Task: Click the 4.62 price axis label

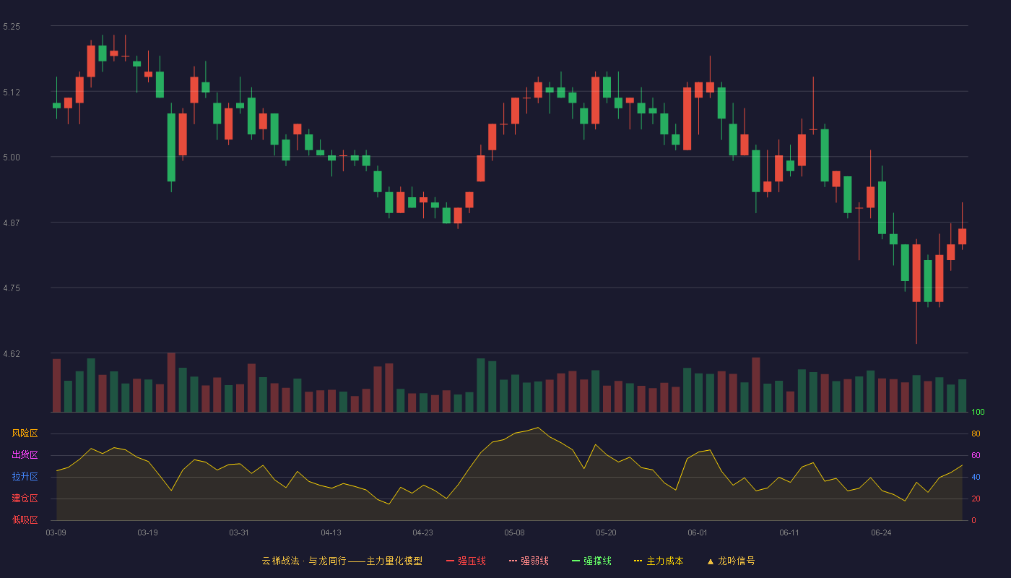Action: 12,354
